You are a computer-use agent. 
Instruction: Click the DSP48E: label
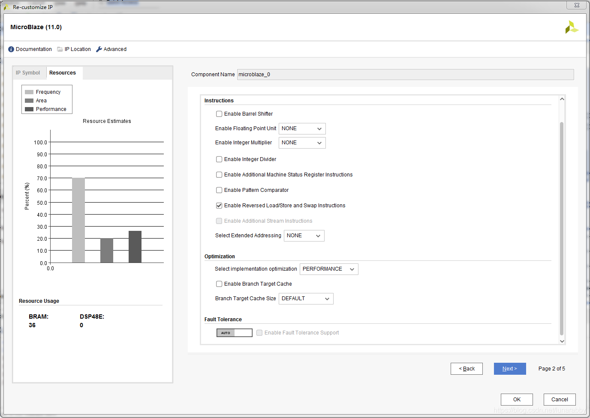coord(92,317)
